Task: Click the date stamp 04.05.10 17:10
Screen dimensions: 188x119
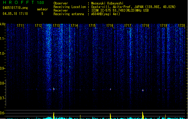Action: pos(15,14)
